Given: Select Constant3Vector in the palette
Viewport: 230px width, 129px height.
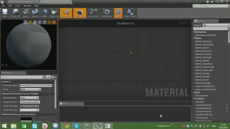Looking at the screenshot, I should pos(203,108).
